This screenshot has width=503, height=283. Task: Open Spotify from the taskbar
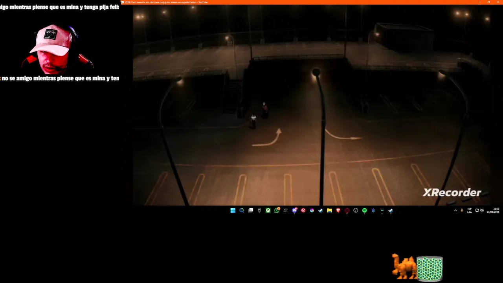[x=364, y=210]
